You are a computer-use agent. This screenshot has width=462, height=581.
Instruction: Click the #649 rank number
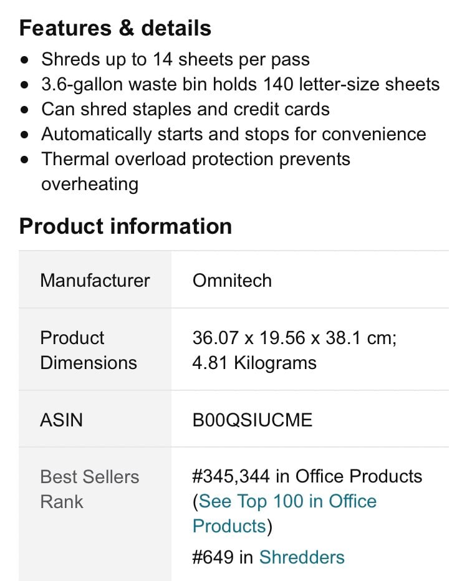(x=213, y=557)
